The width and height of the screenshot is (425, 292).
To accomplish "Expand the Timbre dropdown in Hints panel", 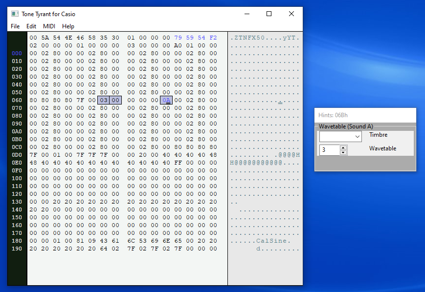I will [x=357, y=137].
